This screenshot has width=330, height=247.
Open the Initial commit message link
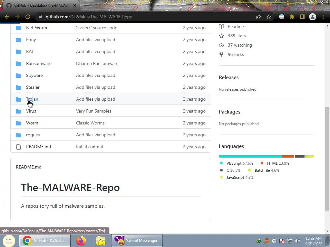(x=90, y=147)
